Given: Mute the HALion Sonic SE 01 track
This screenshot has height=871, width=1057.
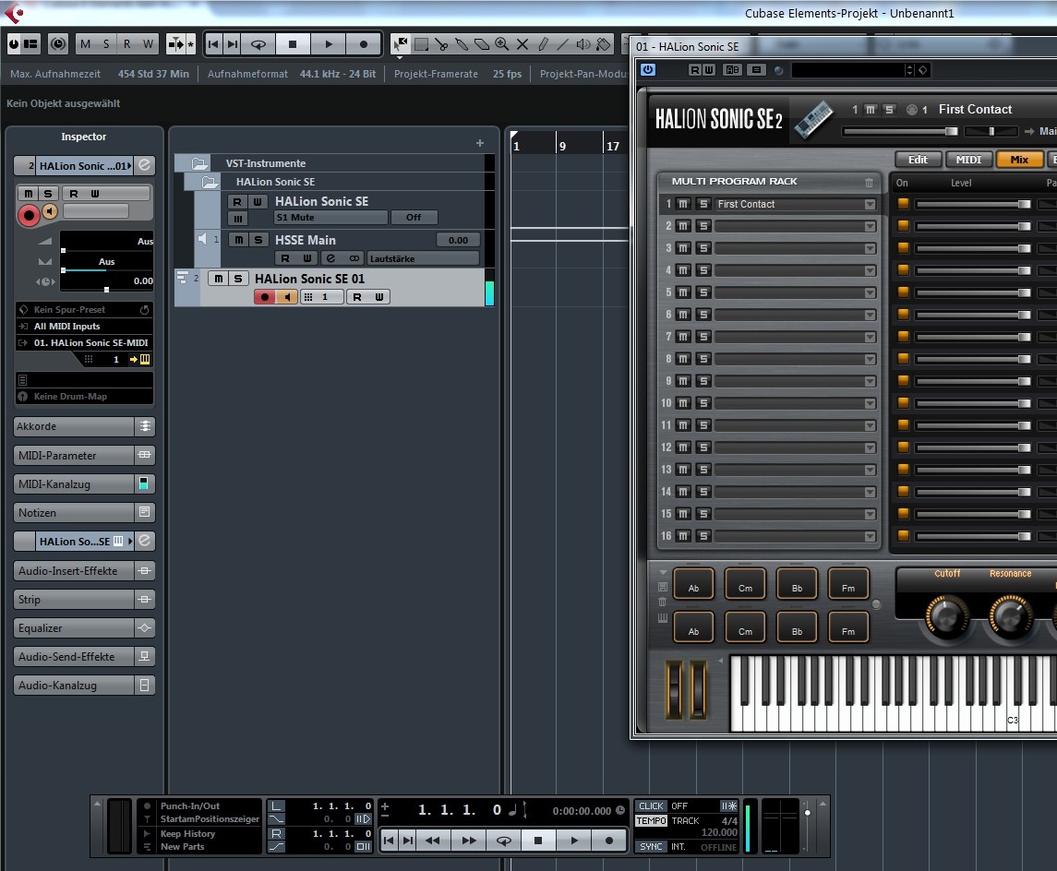Looking at the screenshot, I should tap(219, 279).
